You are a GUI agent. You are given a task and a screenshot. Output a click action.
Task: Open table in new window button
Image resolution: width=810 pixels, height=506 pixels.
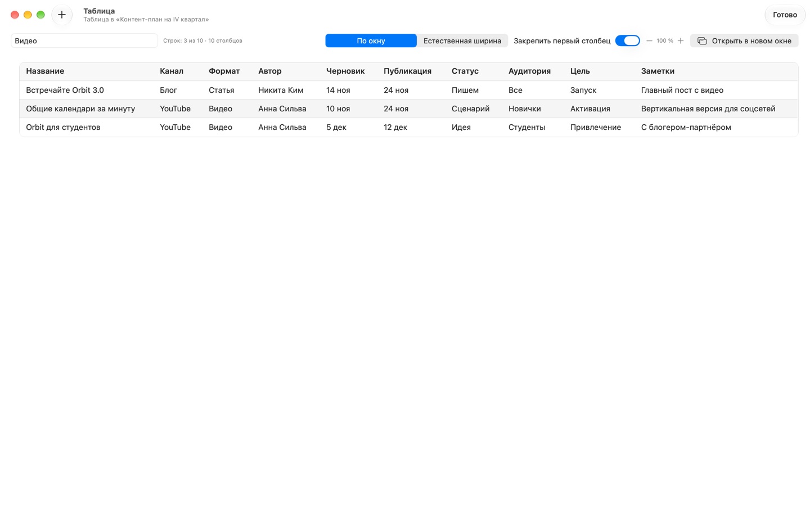(x=744, y=40)
